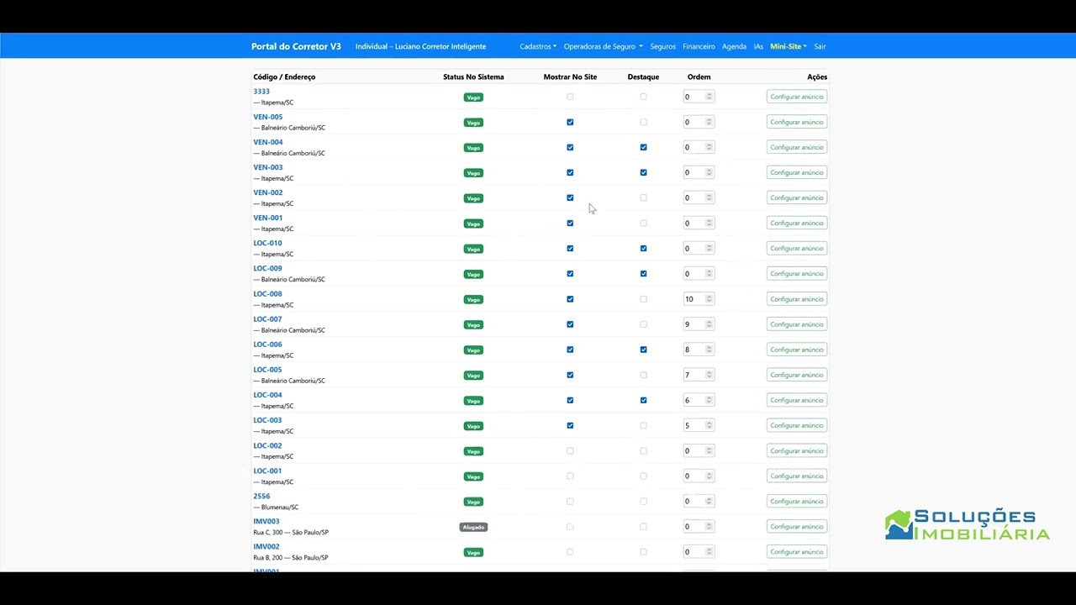
Task: Click Configurar anúncio for 3333
Action: pos(797,97)
